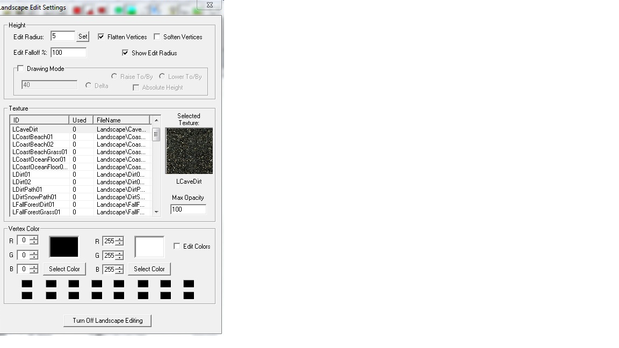This screenshot has width=619, height=348.
Task: Click the Max Opacity input field
Action: click(x=188, y=209)
